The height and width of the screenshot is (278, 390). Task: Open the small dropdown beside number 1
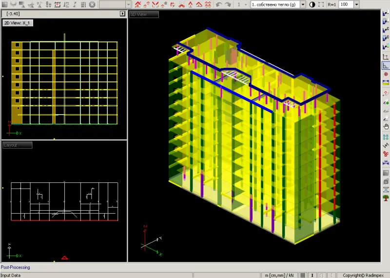click(x=246, y=4)
